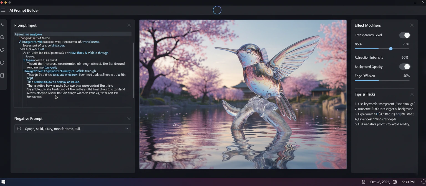Open the camera tool from the sidebar
The width and height of the screenshot is (426, 186).
tap(2, 37)
